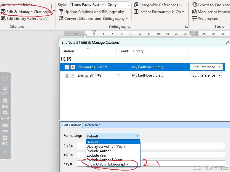Click Manuscript Matcher command
This screenshot has width=230, height=172.
tap(211, 12)
